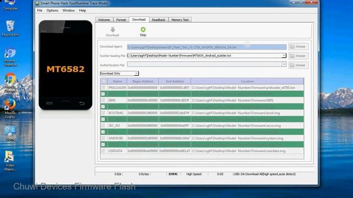Click the MT6582 phone image
Screen dimensions: 353x198
point(66,65)
